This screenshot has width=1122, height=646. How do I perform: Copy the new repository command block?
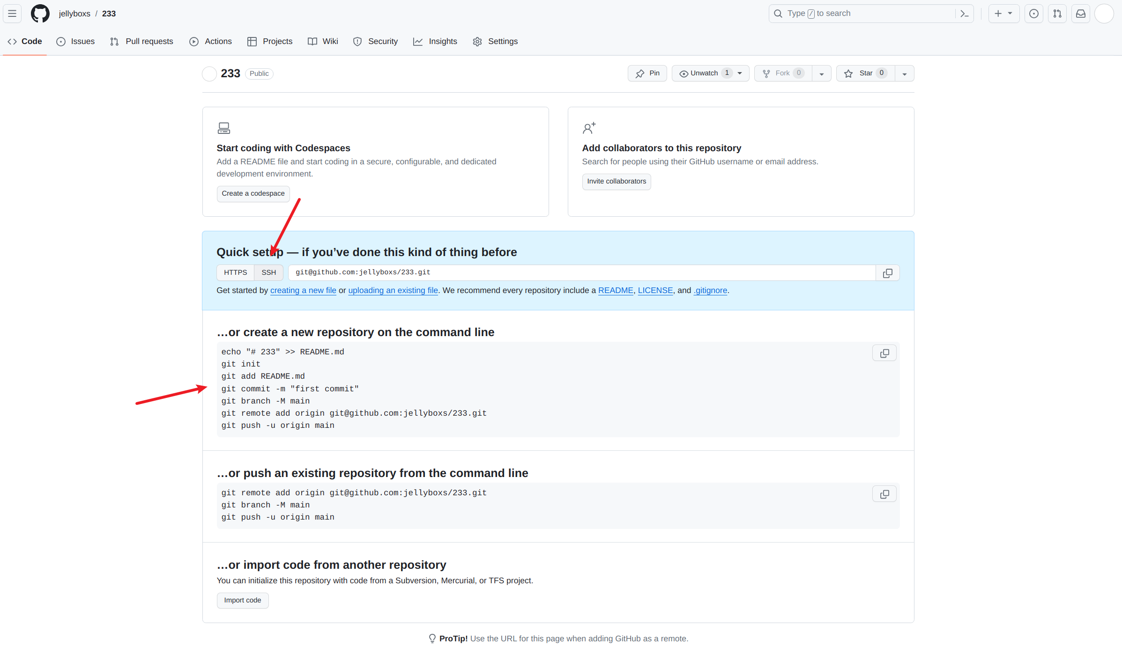[x=884, y=353]
